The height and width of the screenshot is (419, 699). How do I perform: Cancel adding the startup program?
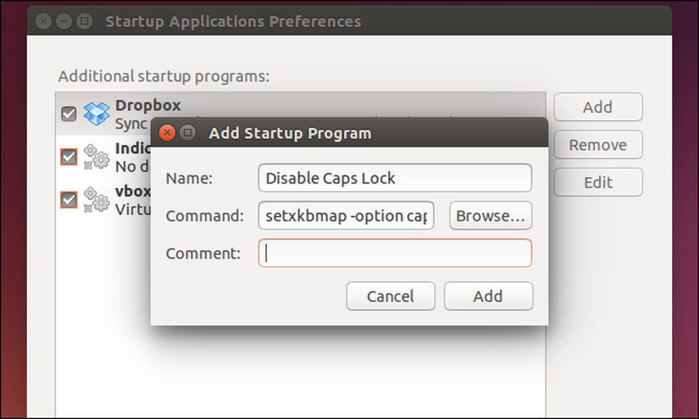pos(391,296)
